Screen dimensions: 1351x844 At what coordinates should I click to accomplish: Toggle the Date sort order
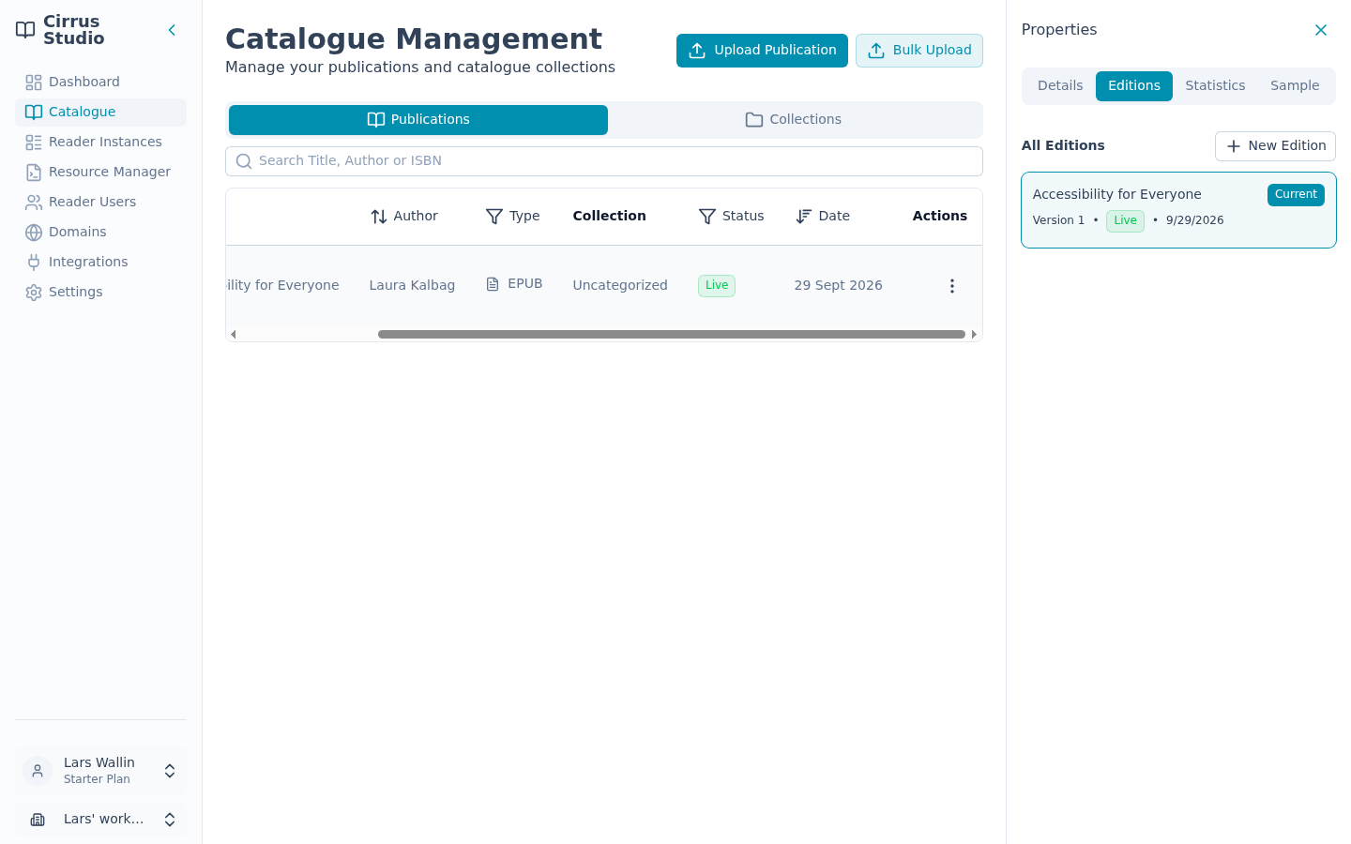click(823, 217)
